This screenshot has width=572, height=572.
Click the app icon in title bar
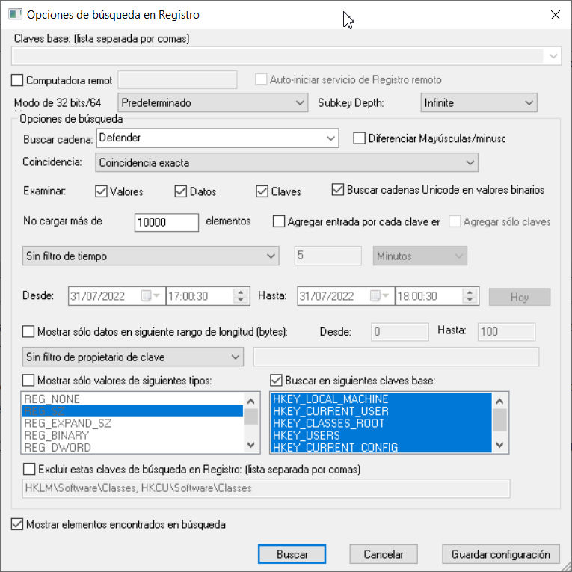(14, 15)
